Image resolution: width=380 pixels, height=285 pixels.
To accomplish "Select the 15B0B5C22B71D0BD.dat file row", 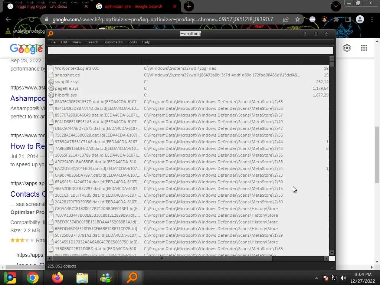I will (188, 249).
